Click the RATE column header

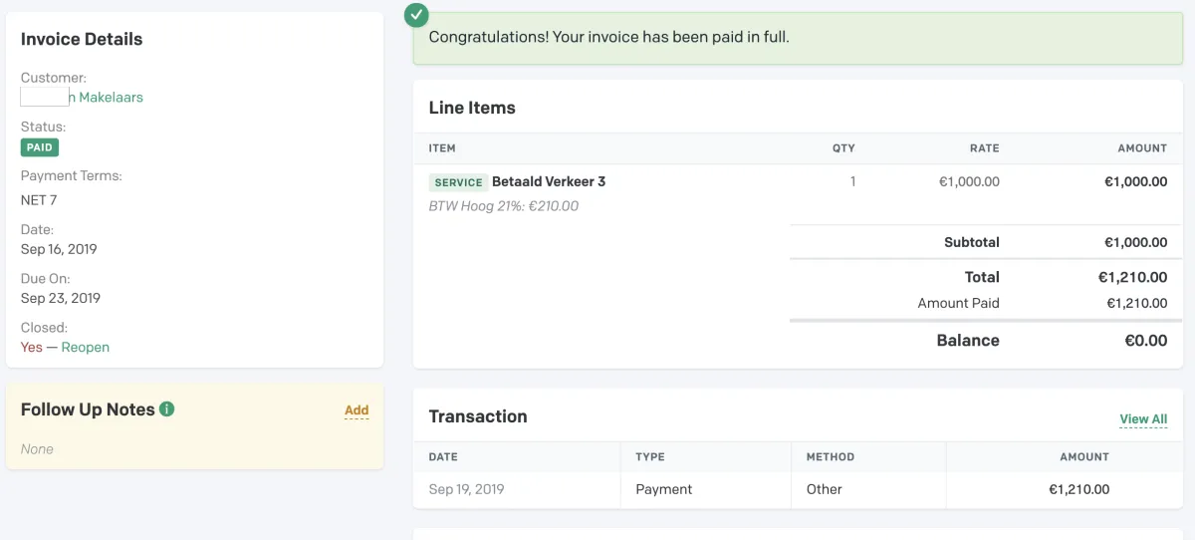pos(984,148)
